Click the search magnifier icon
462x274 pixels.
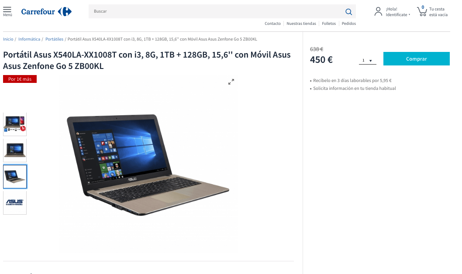click(x=348, y=12)
